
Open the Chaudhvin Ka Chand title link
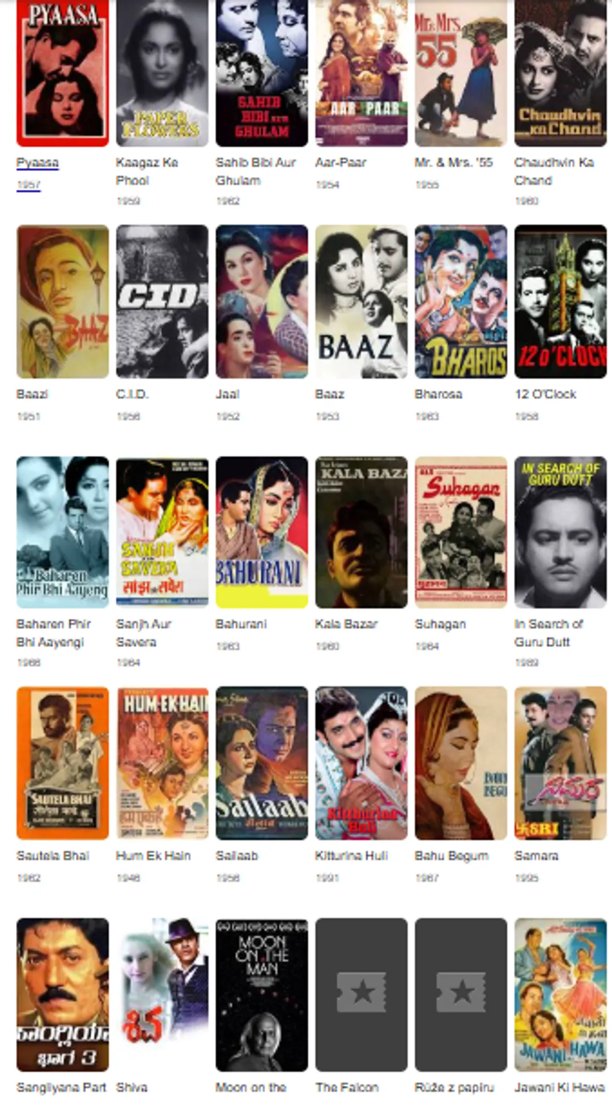[554, 172]
